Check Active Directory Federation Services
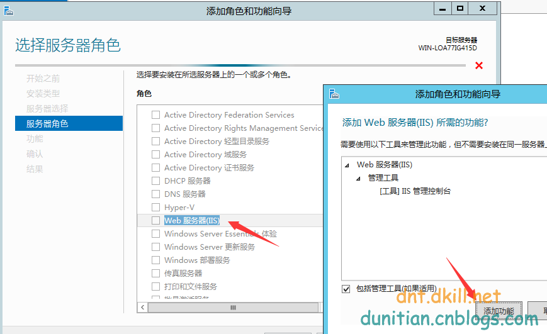The image size is (547, 334). 156,114
